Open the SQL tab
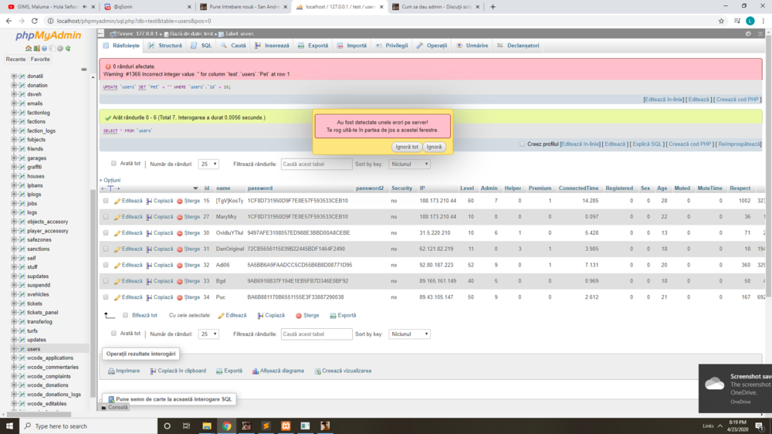Screen dimensions: 772x434 tap(201, 46)
